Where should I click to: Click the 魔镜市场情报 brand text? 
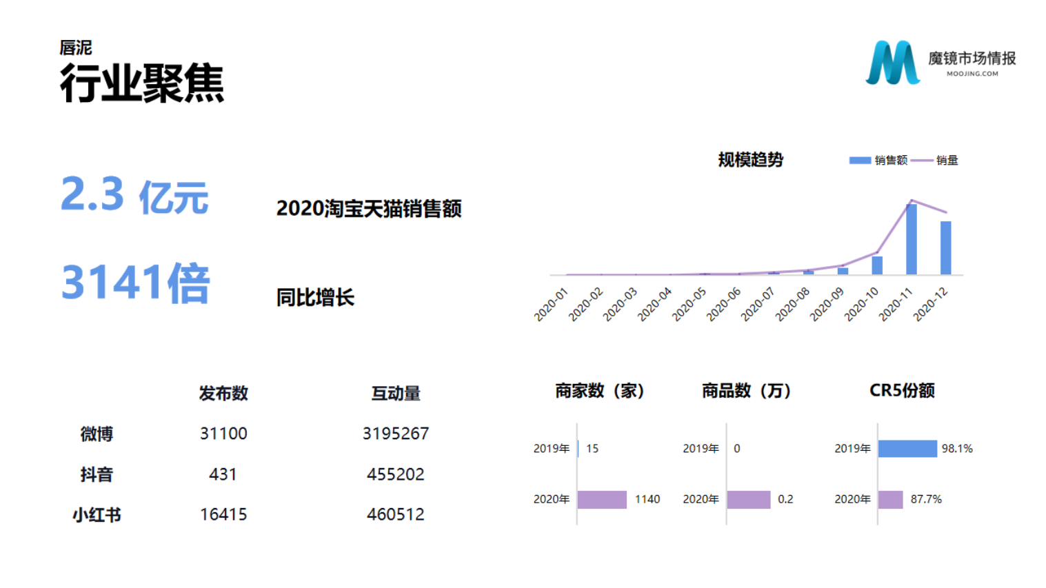tap(972, 59)
